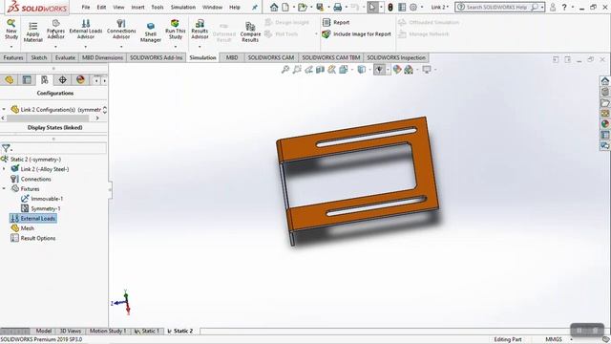Click Include Image for Report

click(x=356, y=34)
